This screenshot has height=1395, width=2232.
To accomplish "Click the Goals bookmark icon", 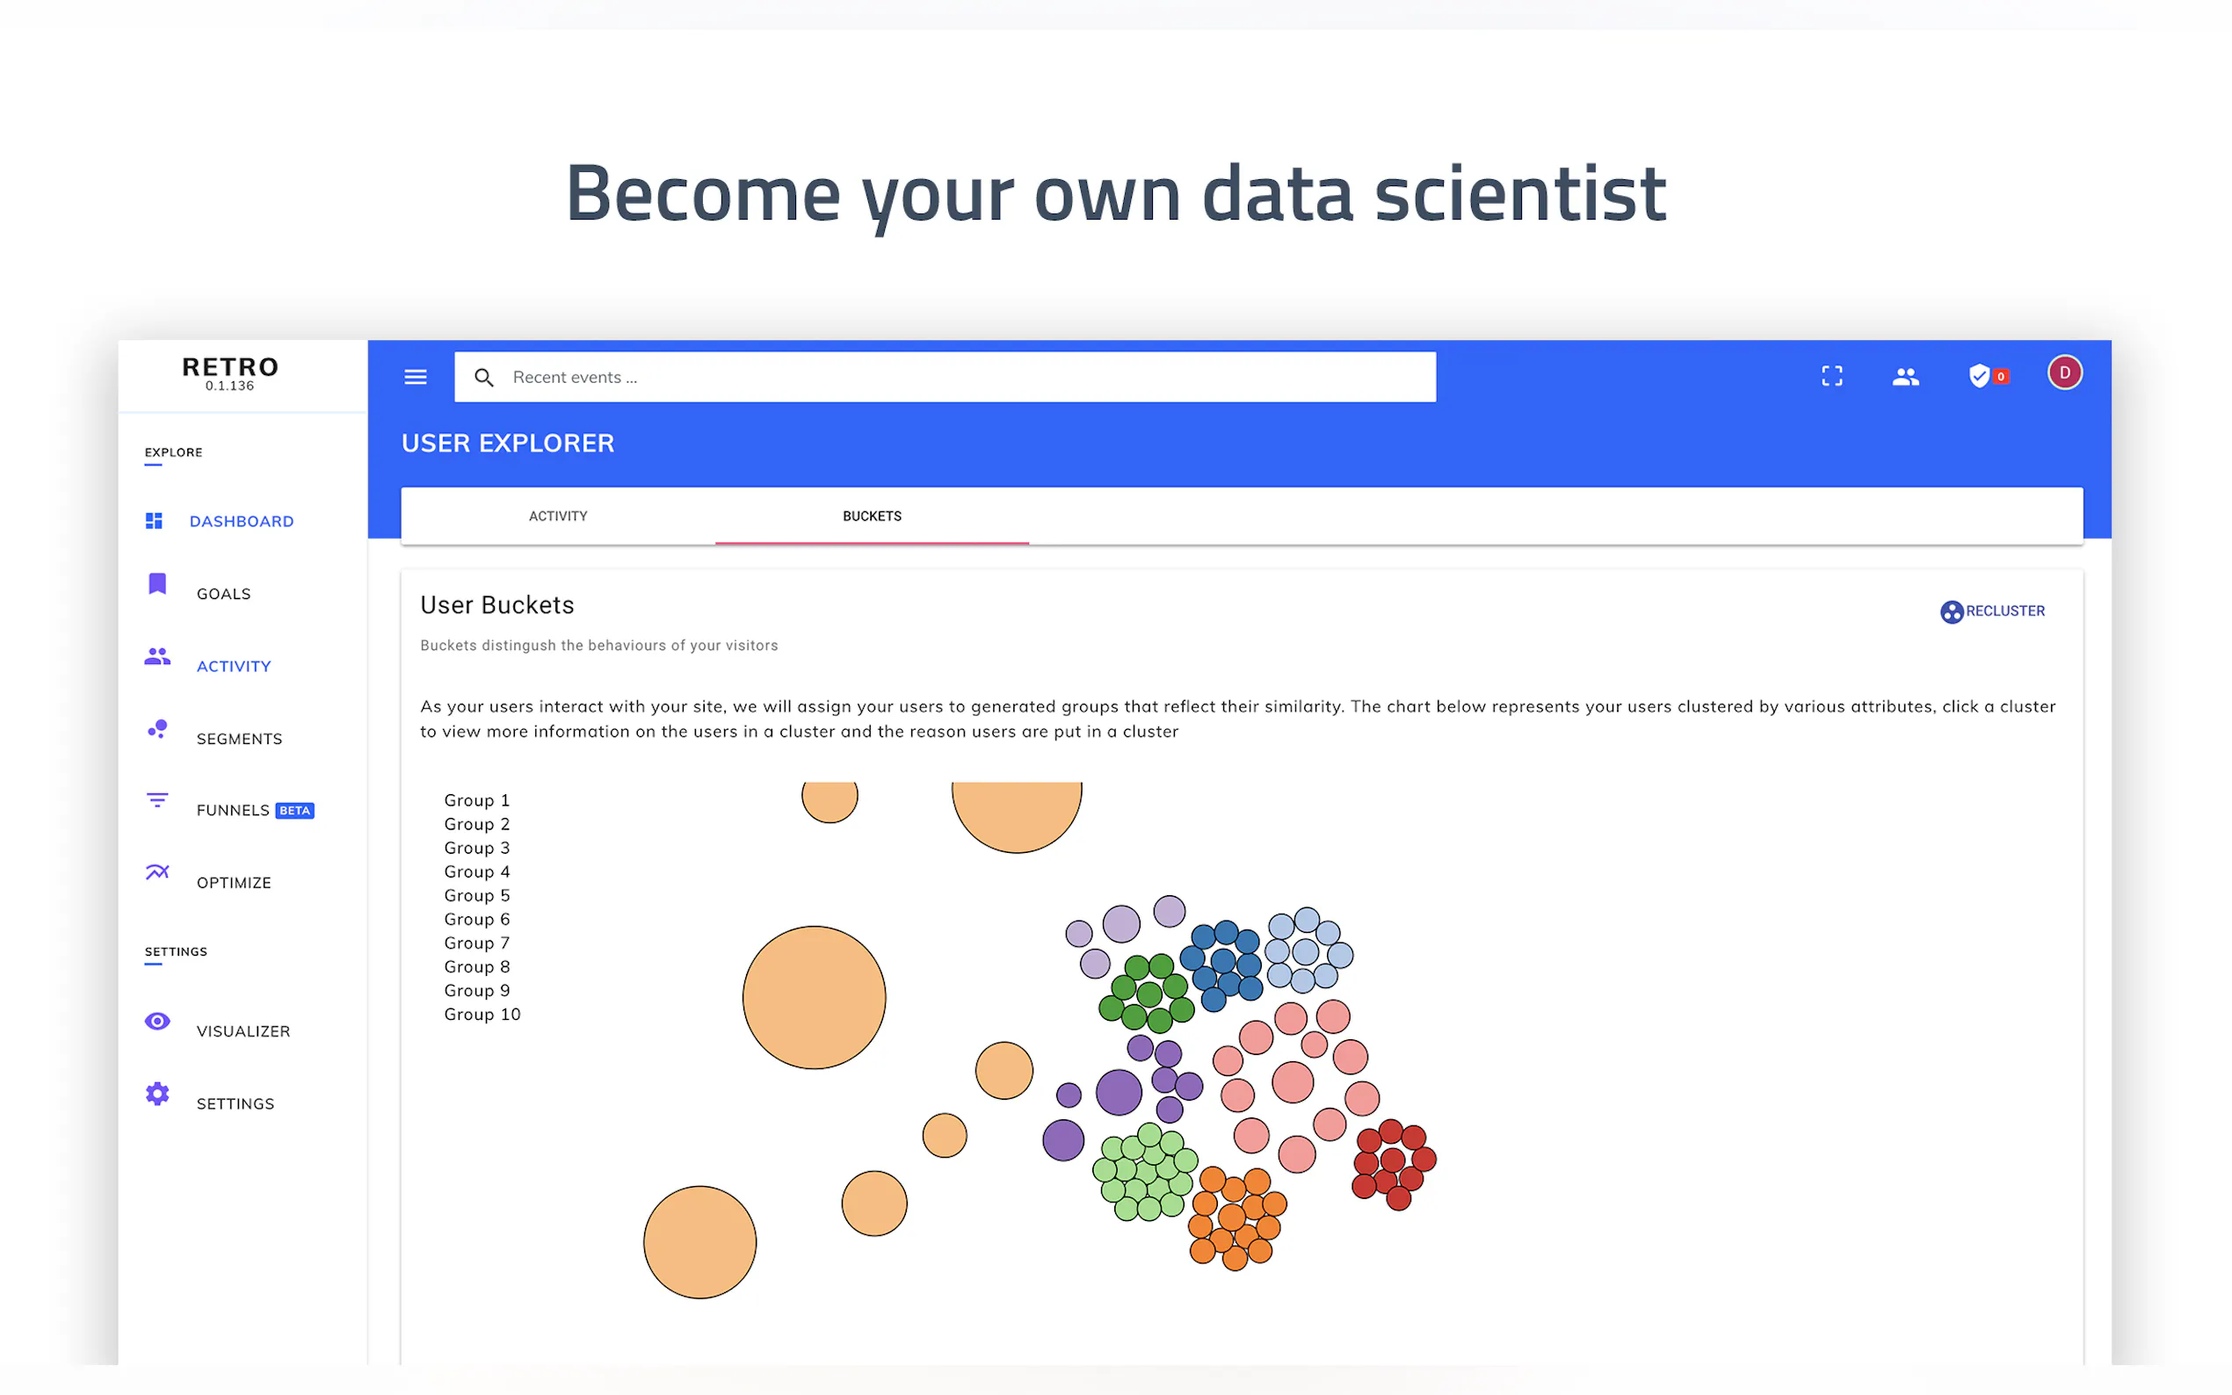I will pos(158,584).
